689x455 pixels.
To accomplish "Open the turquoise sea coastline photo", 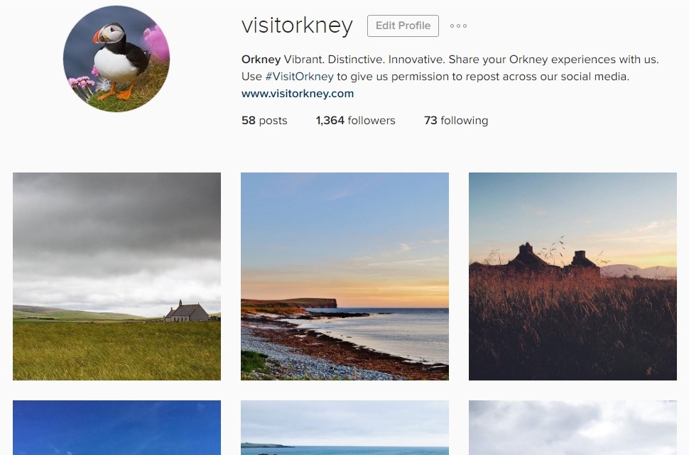I will pos(345,428).
